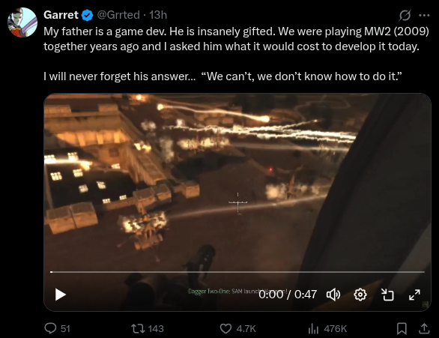Share the tweet using the upload arrow icon

click(x=424, y=328)
